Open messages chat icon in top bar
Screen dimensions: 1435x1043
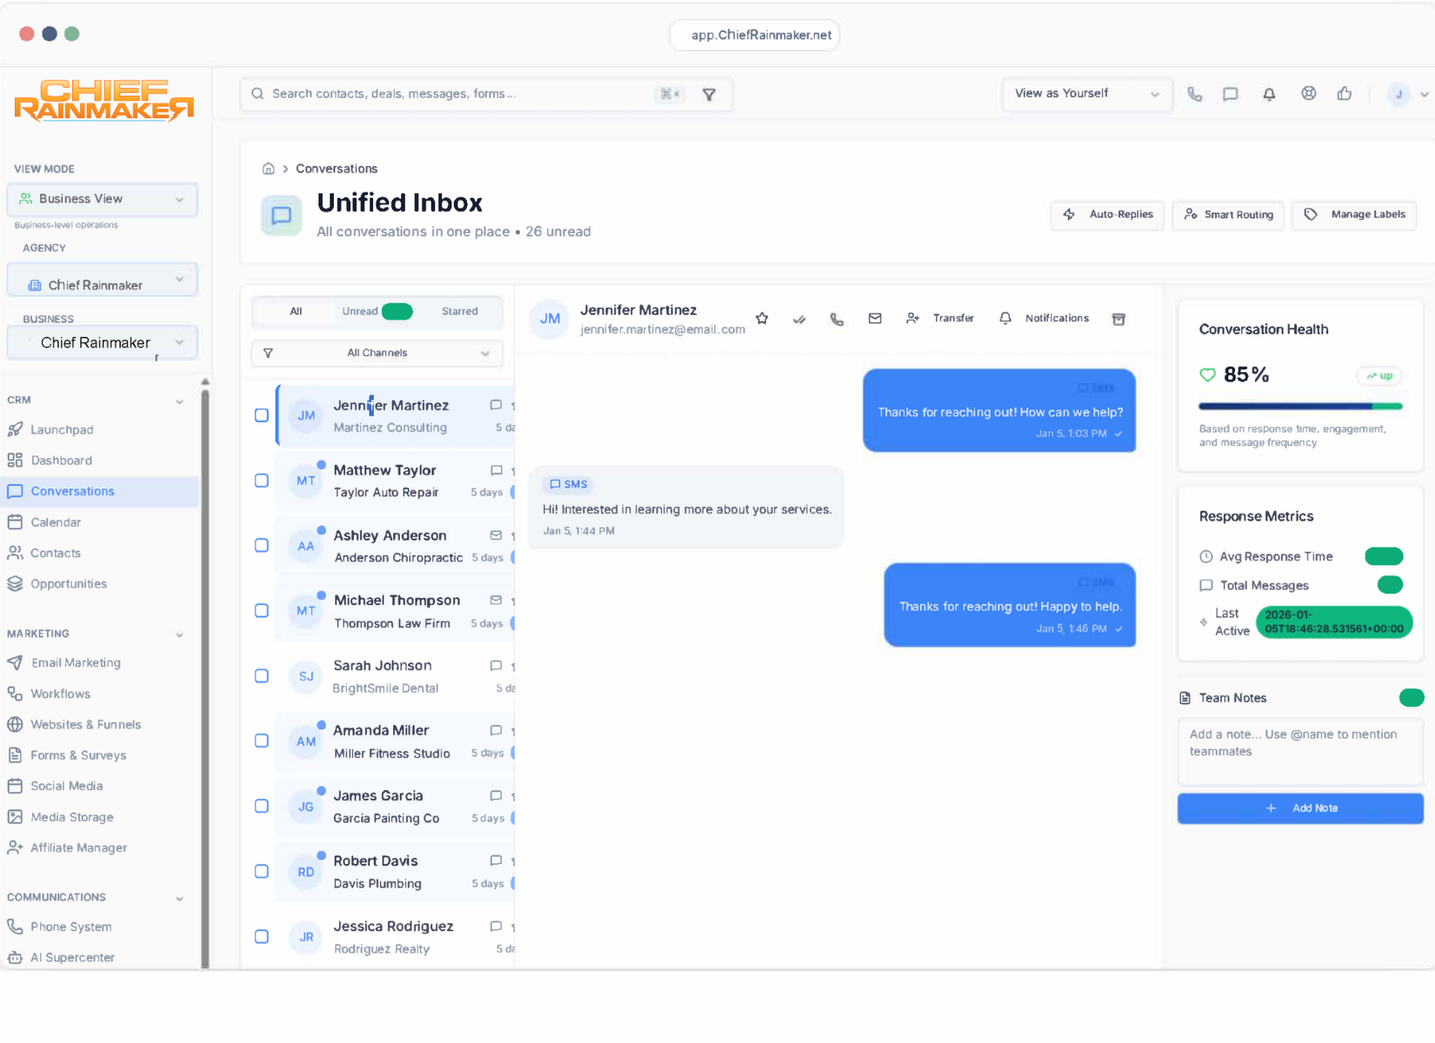click(1231, 94)
